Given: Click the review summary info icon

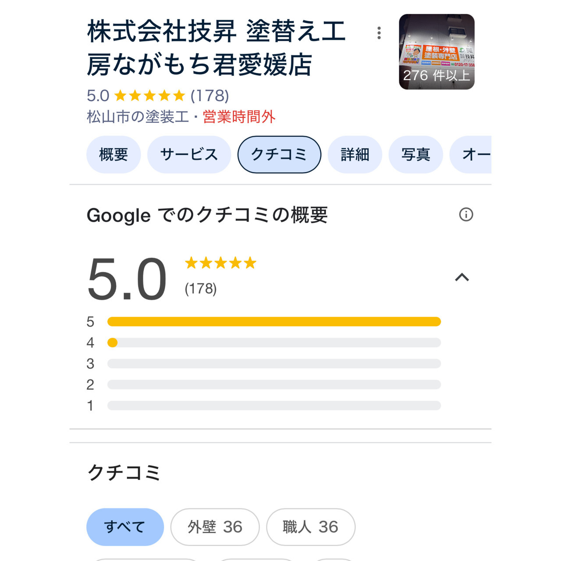Looking at the screenshot, I should point(466,215).
